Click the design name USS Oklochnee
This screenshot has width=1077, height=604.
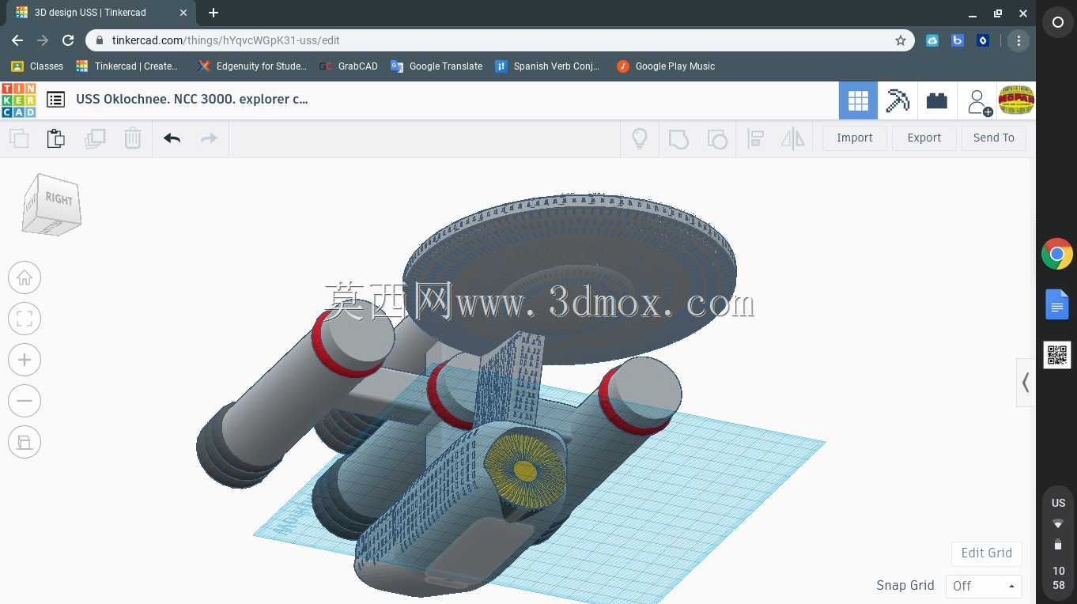pyautogui.click(x=192, y=99)
